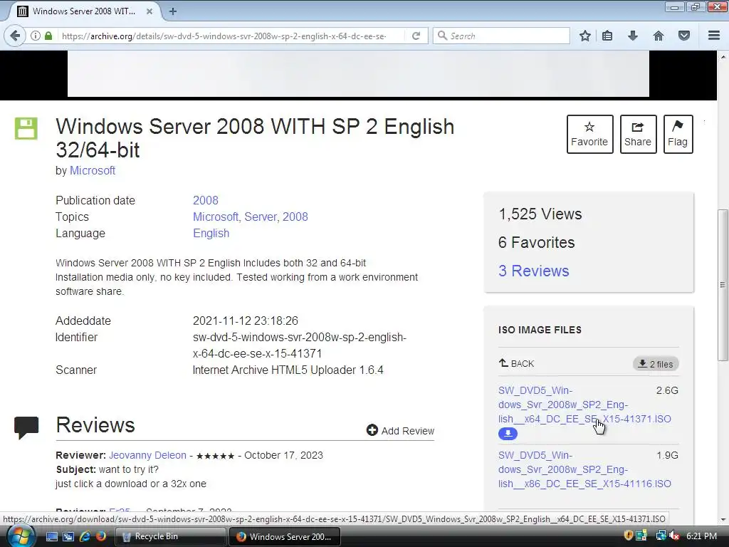Click the 2008 topic link

tap(295, 217)
